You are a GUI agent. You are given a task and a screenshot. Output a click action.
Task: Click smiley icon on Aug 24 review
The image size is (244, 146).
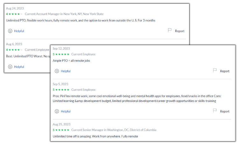pos(10,31)
